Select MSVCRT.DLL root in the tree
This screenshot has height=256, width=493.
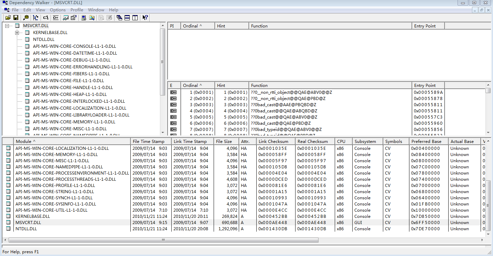(36, 26)
